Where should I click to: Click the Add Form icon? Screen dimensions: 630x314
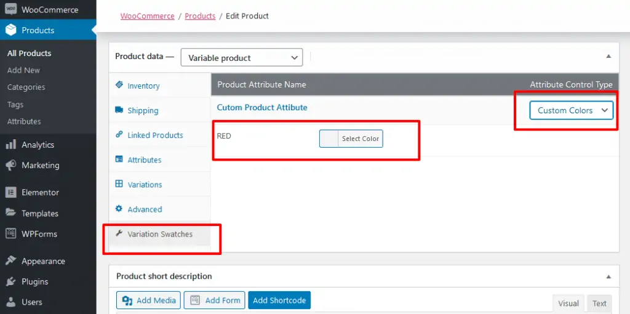[195, 300]
